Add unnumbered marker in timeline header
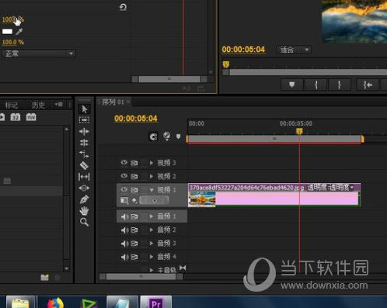387x308 pixels. click(178, 137)
